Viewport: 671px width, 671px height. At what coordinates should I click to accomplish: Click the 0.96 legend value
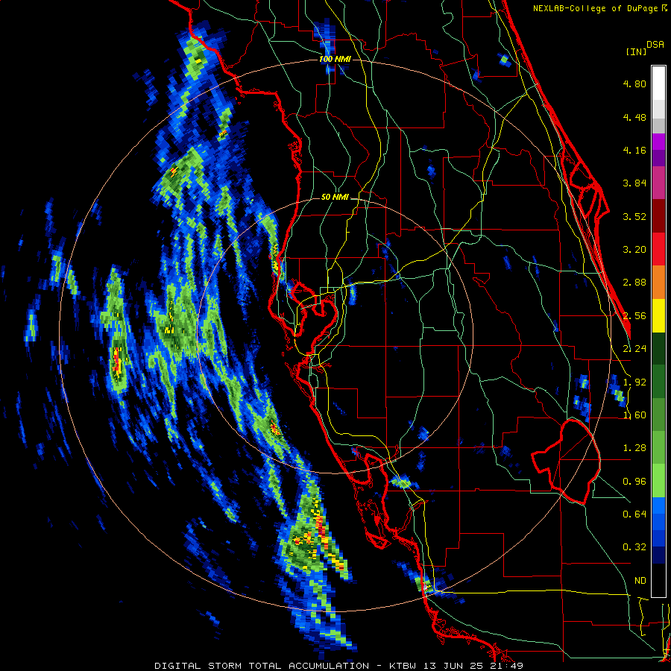click(634, 482)
